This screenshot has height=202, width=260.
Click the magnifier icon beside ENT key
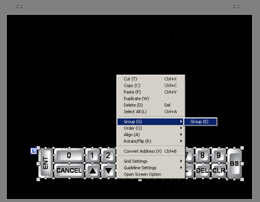coord(34,151)
